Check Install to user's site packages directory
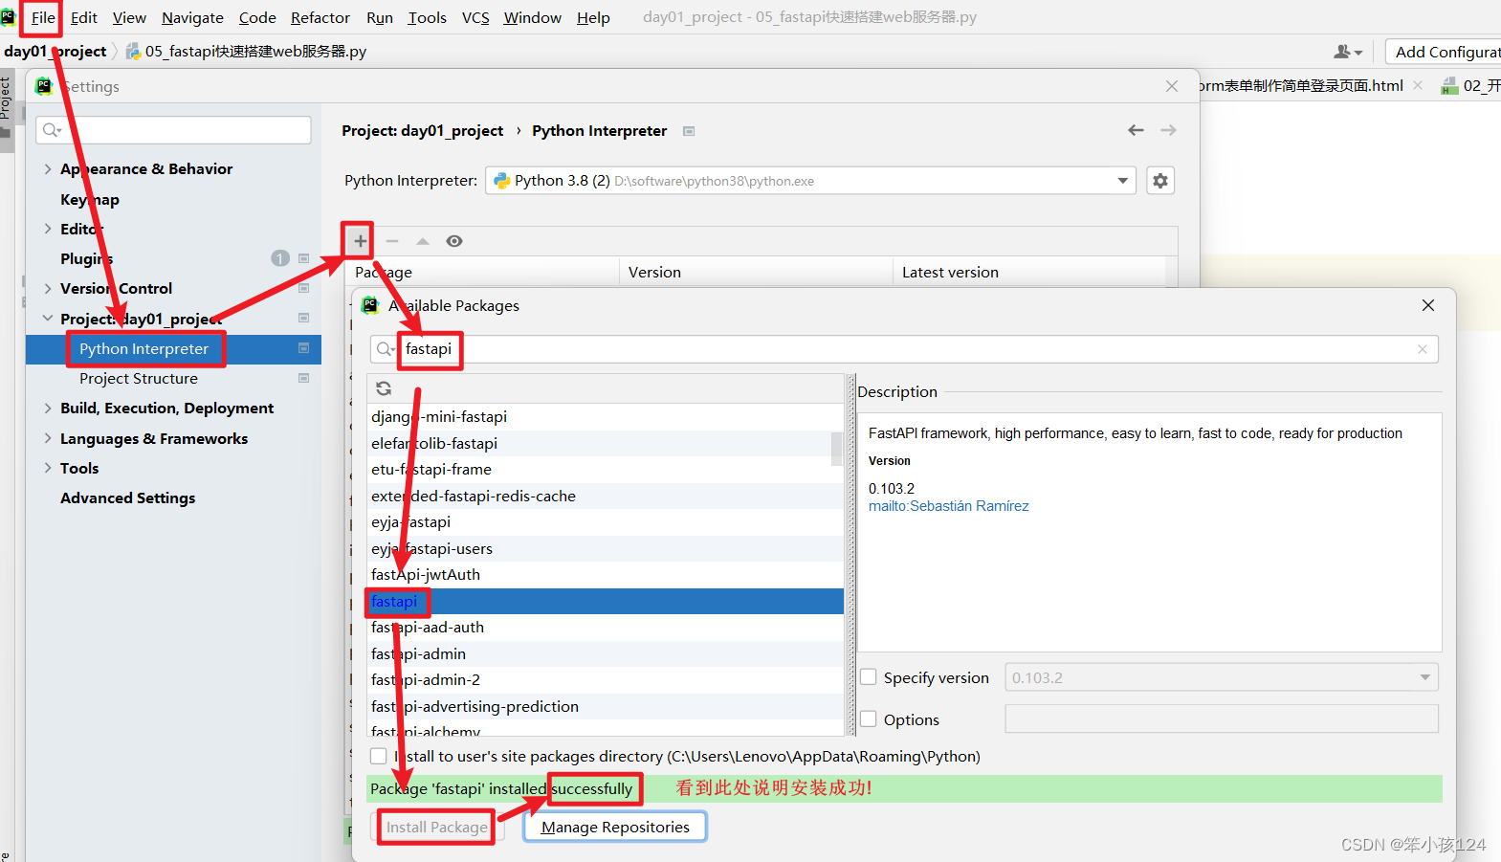Viewport: 1501px width, 862px height. coord(379,756)
